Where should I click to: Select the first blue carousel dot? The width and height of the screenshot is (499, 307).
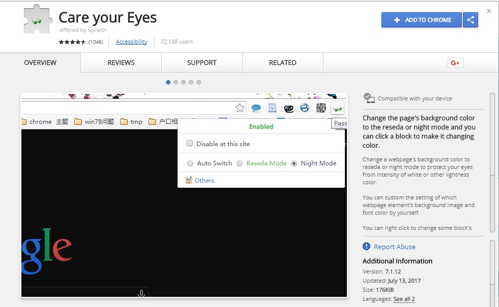point(168,82)
